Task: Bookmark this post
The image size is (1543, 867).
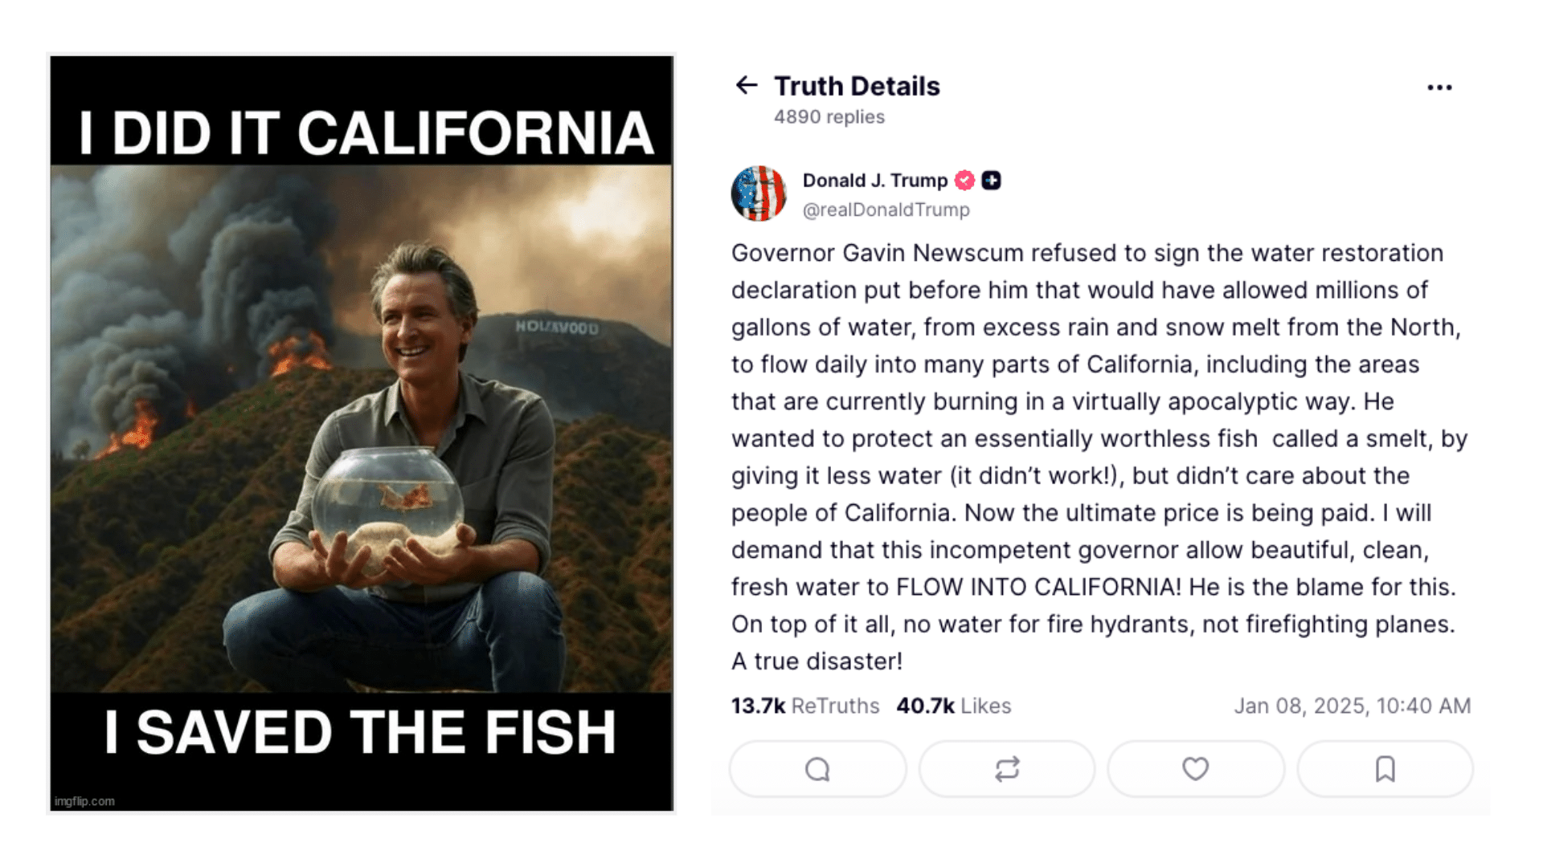Action: 1385,769
